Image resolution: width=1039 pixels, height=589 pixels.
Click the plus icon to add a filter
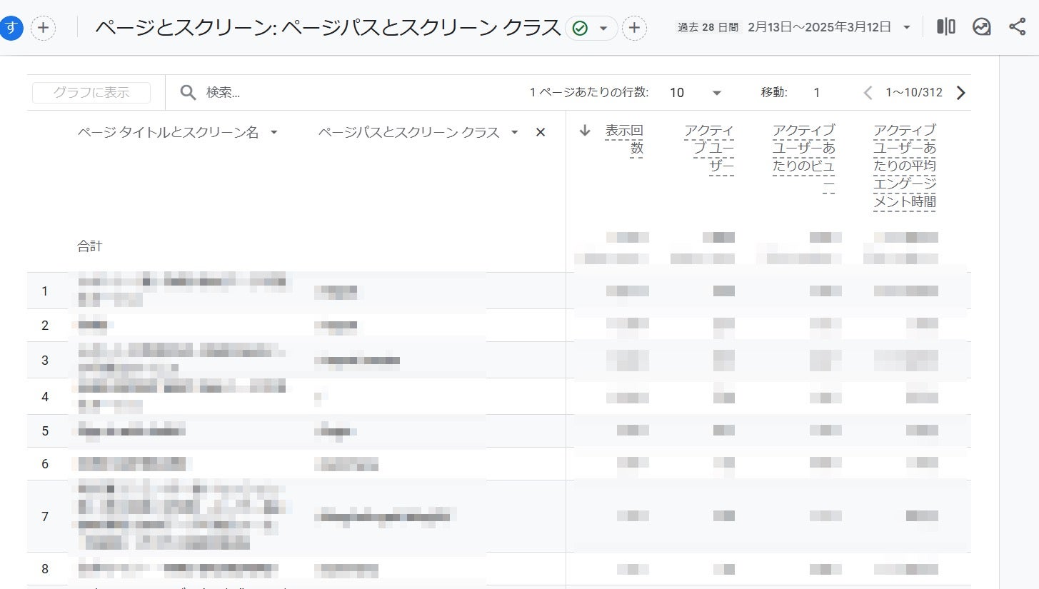[634, 28]
